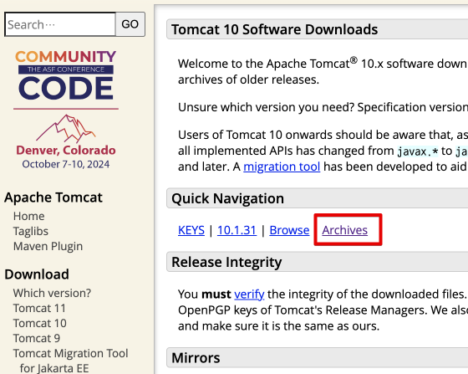Click the 'Release Integrity' section heading
The image size is (468, 374).
[226, 262]
